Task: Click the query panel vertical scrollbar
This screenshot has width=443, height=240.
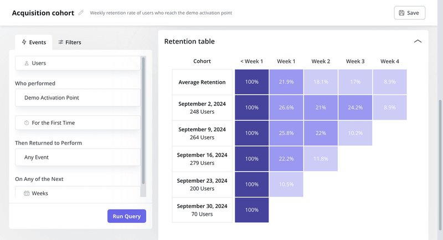Action: 143,121
